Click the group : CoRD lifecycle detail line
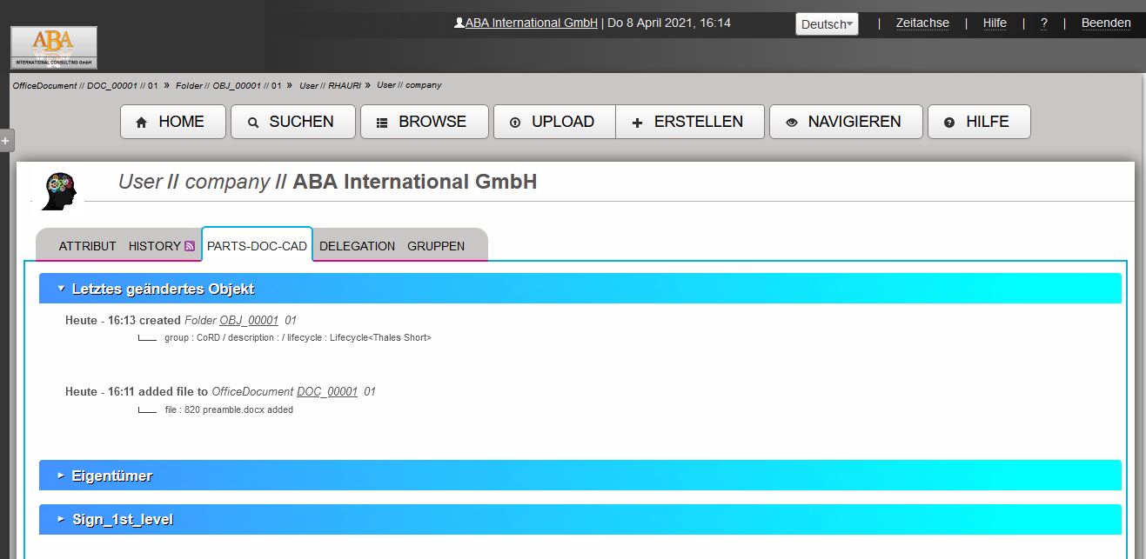Image resolution: width=1146 pixels, height=559 pixels. [x=298, y=337]
